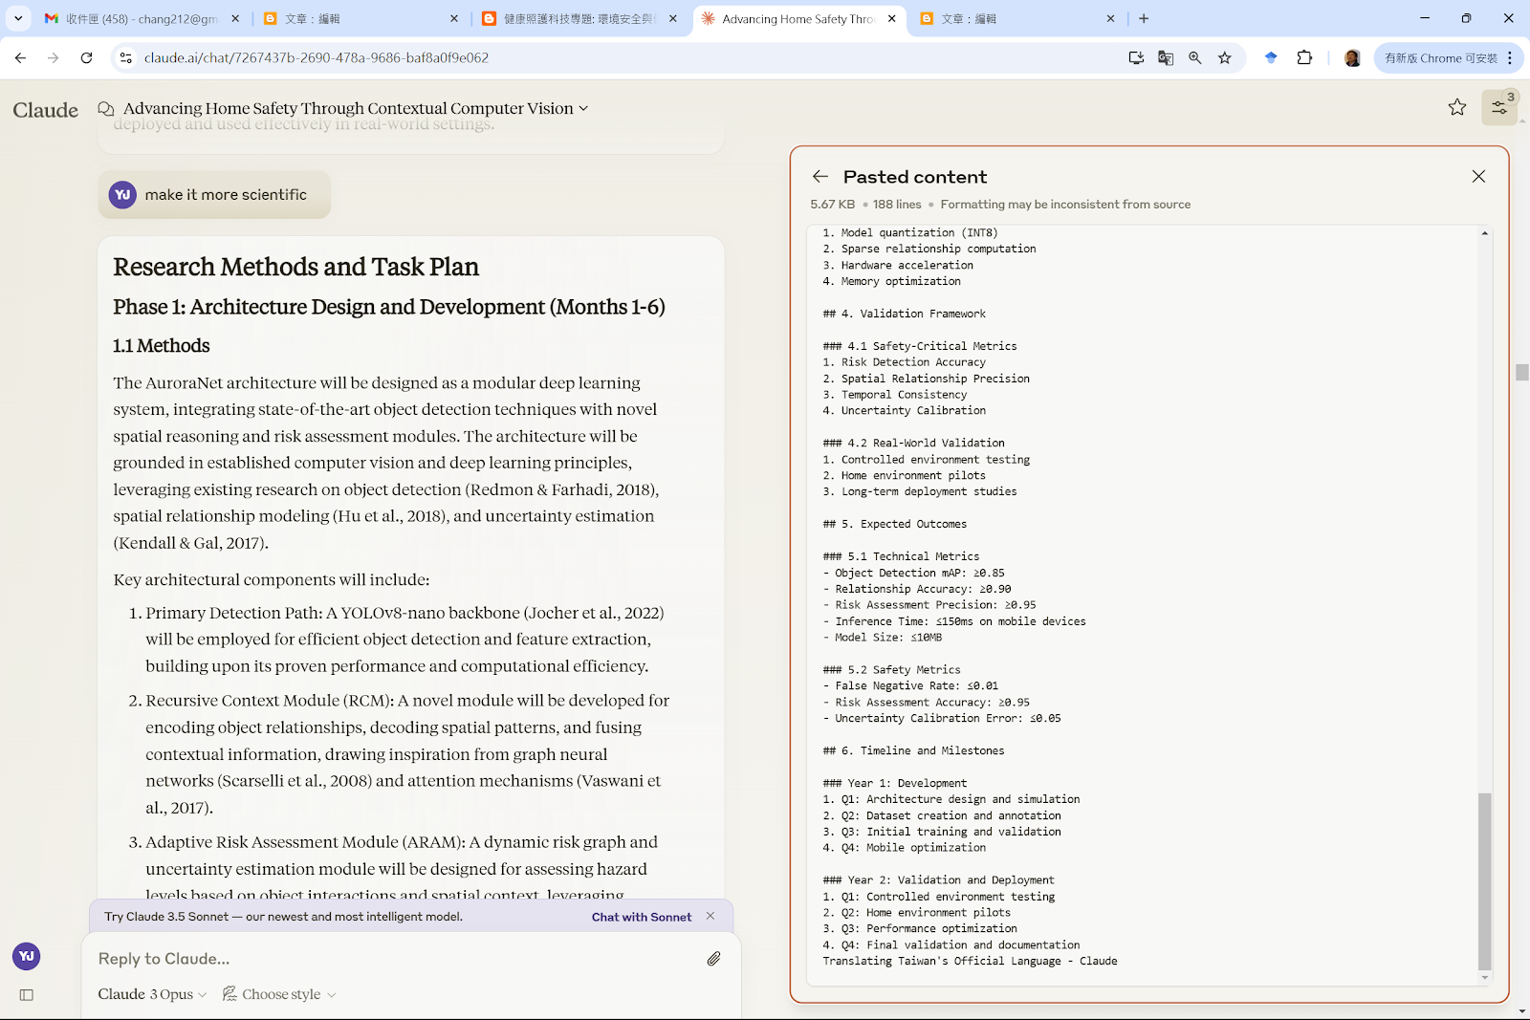Open the Choose style dropdown

(x=279, y=994)
